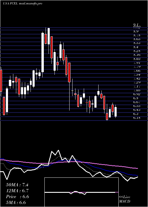Click the last white candlestick on the chart
This screenshot has height=207, width=148.
click(x=116, y=112)
